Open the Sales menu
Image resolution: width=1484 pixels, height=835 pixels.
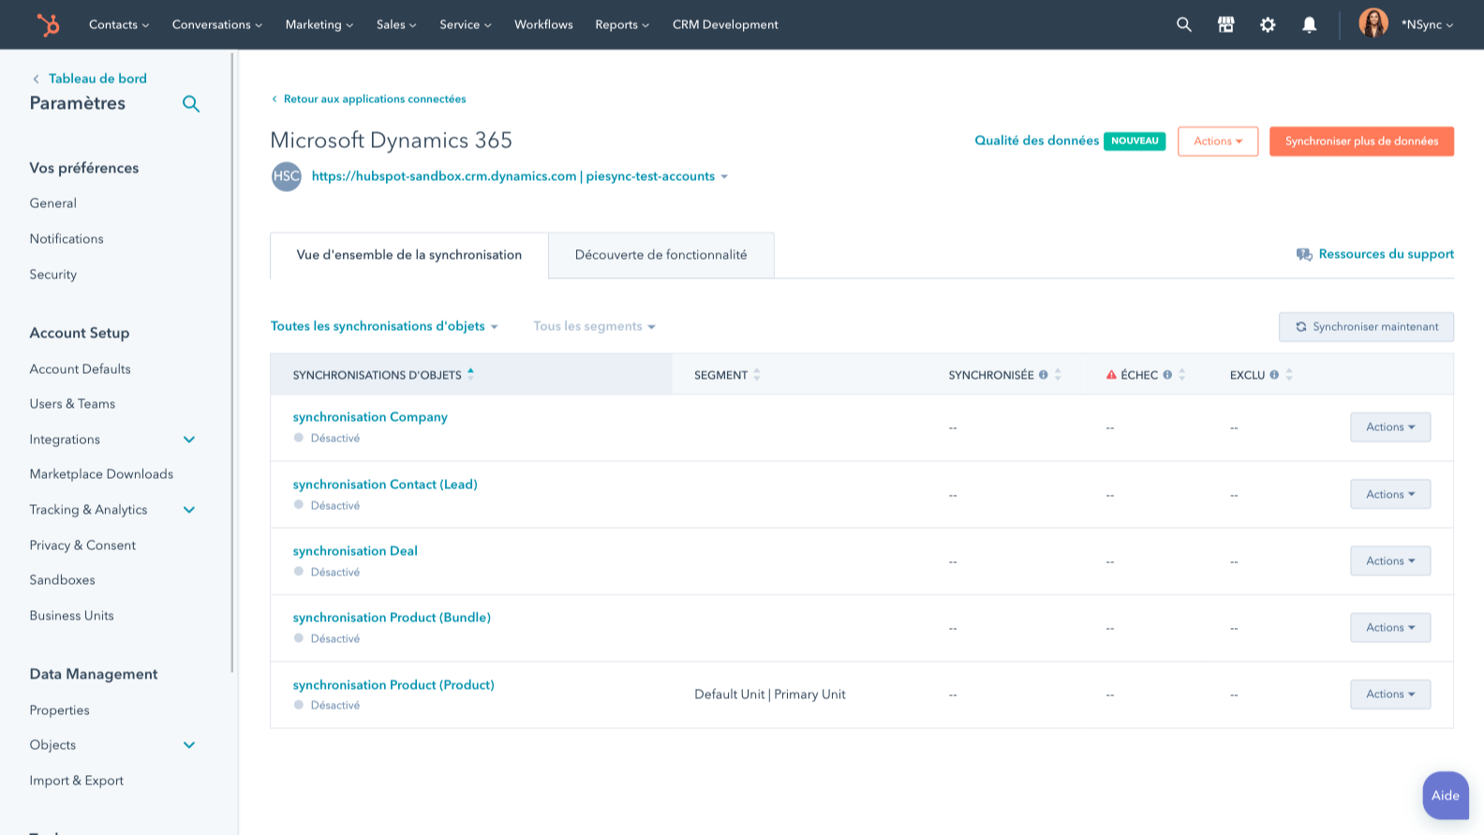396,24
